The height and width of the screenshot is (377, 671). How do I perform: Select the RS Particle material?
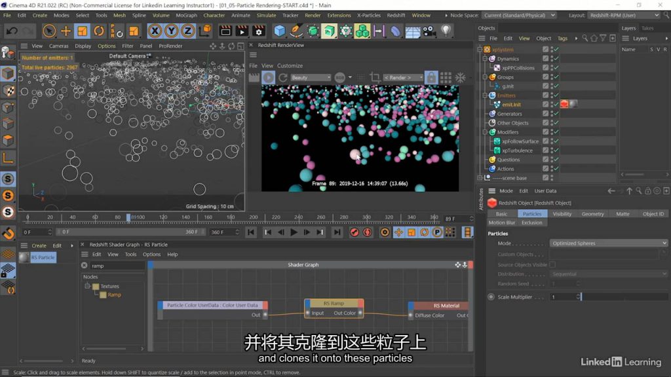click(x=37, y=257)
